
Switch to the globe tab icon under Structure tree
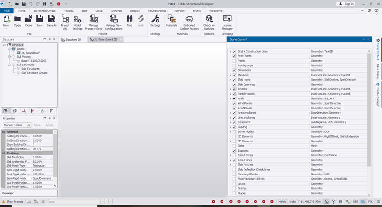pos(15,111)
